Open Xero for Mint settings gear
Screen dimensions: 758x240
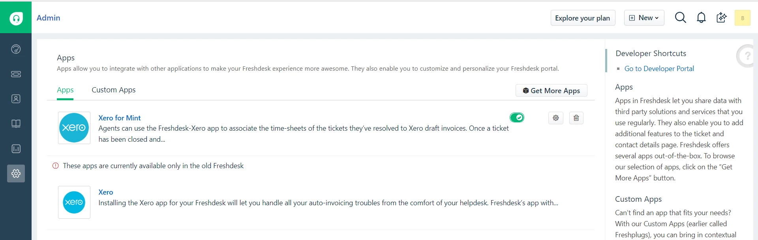pyautogui.click(x=555, y=118)
